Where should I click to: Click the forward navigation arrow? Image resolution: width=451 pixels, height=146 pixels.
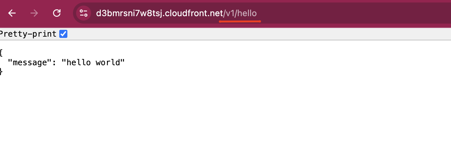[x=34, y=13]
